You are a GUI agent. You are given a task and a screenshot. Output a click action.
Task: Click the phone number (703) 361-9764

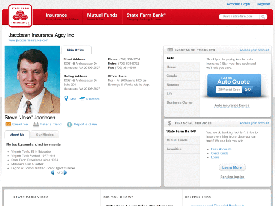[x=130, y=59]
